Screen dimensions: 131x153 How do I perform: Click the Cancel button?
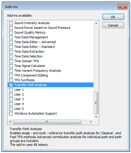(113, 25)
